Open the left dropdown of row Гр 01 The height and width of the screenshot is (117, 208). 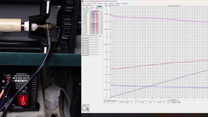point(88,12)
